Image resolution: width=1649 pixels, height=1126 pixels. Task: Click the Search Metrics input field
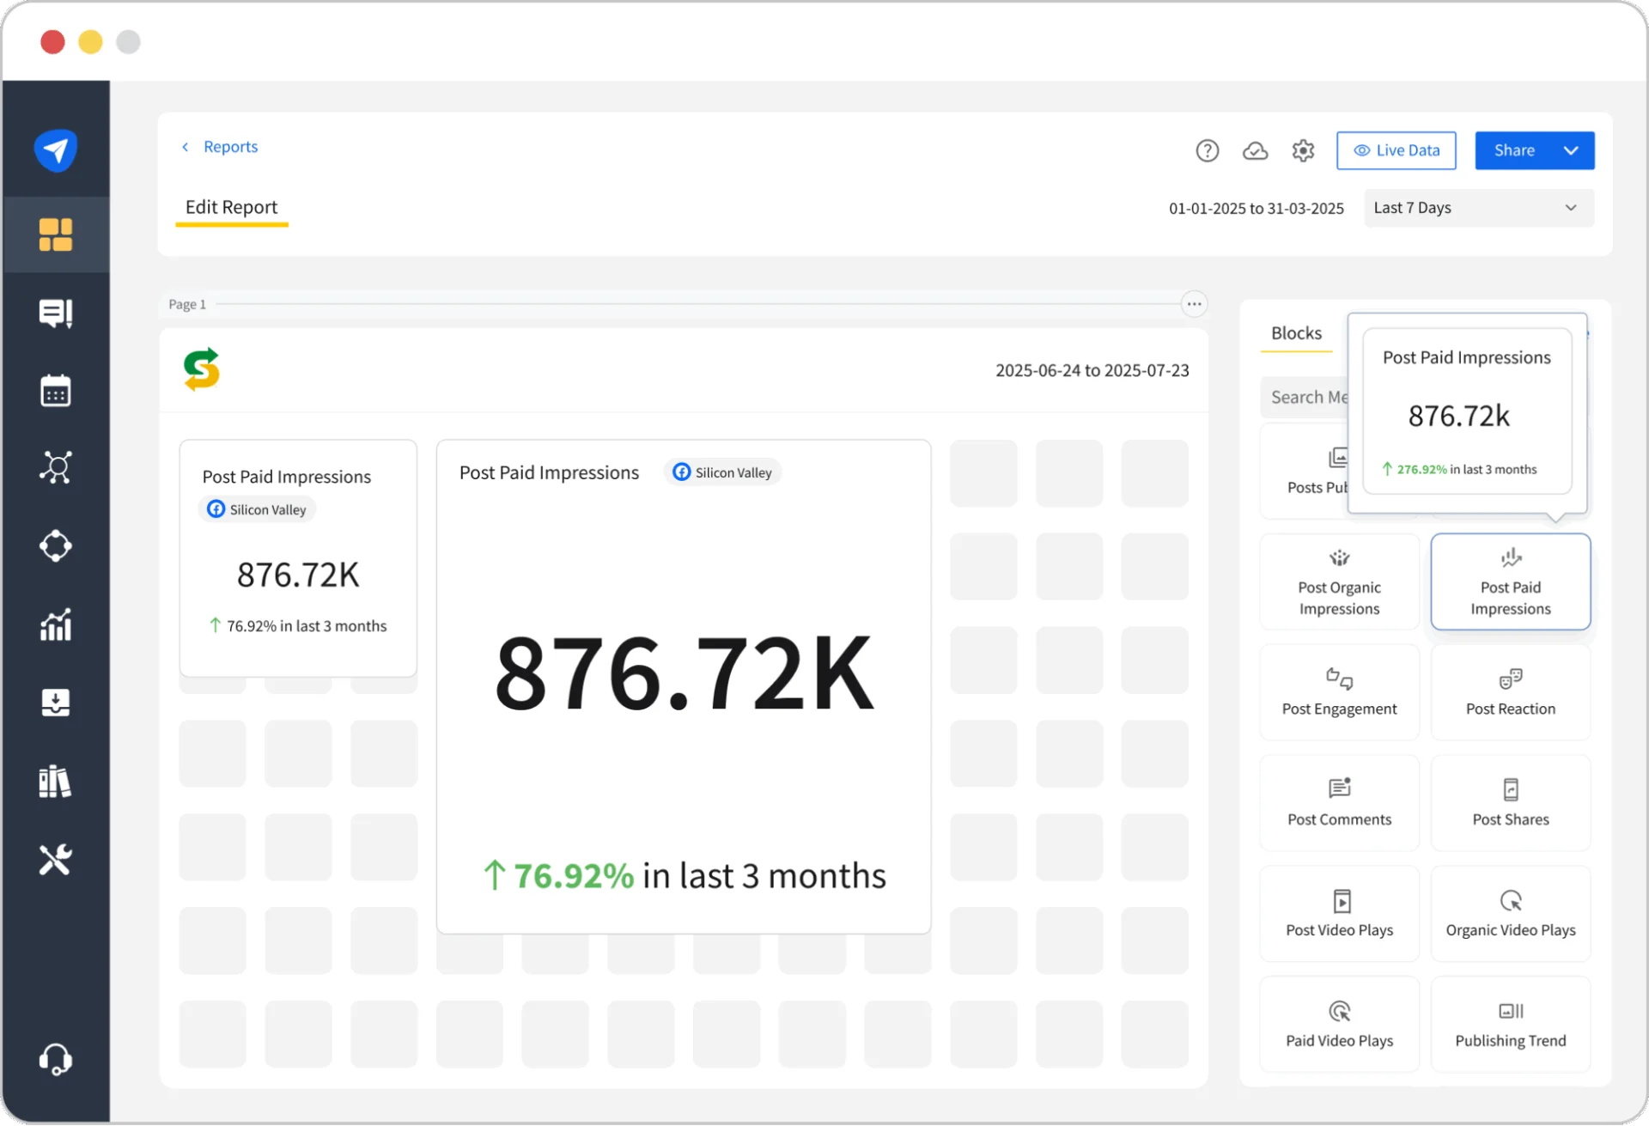[x=1308, y=396]
